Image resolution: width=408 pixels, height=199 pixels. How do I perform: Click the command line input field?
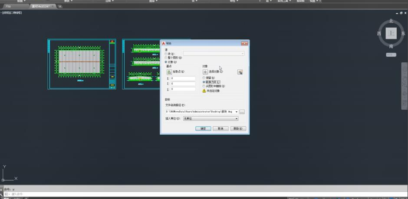pyautogui.click(x=206, y=194)
